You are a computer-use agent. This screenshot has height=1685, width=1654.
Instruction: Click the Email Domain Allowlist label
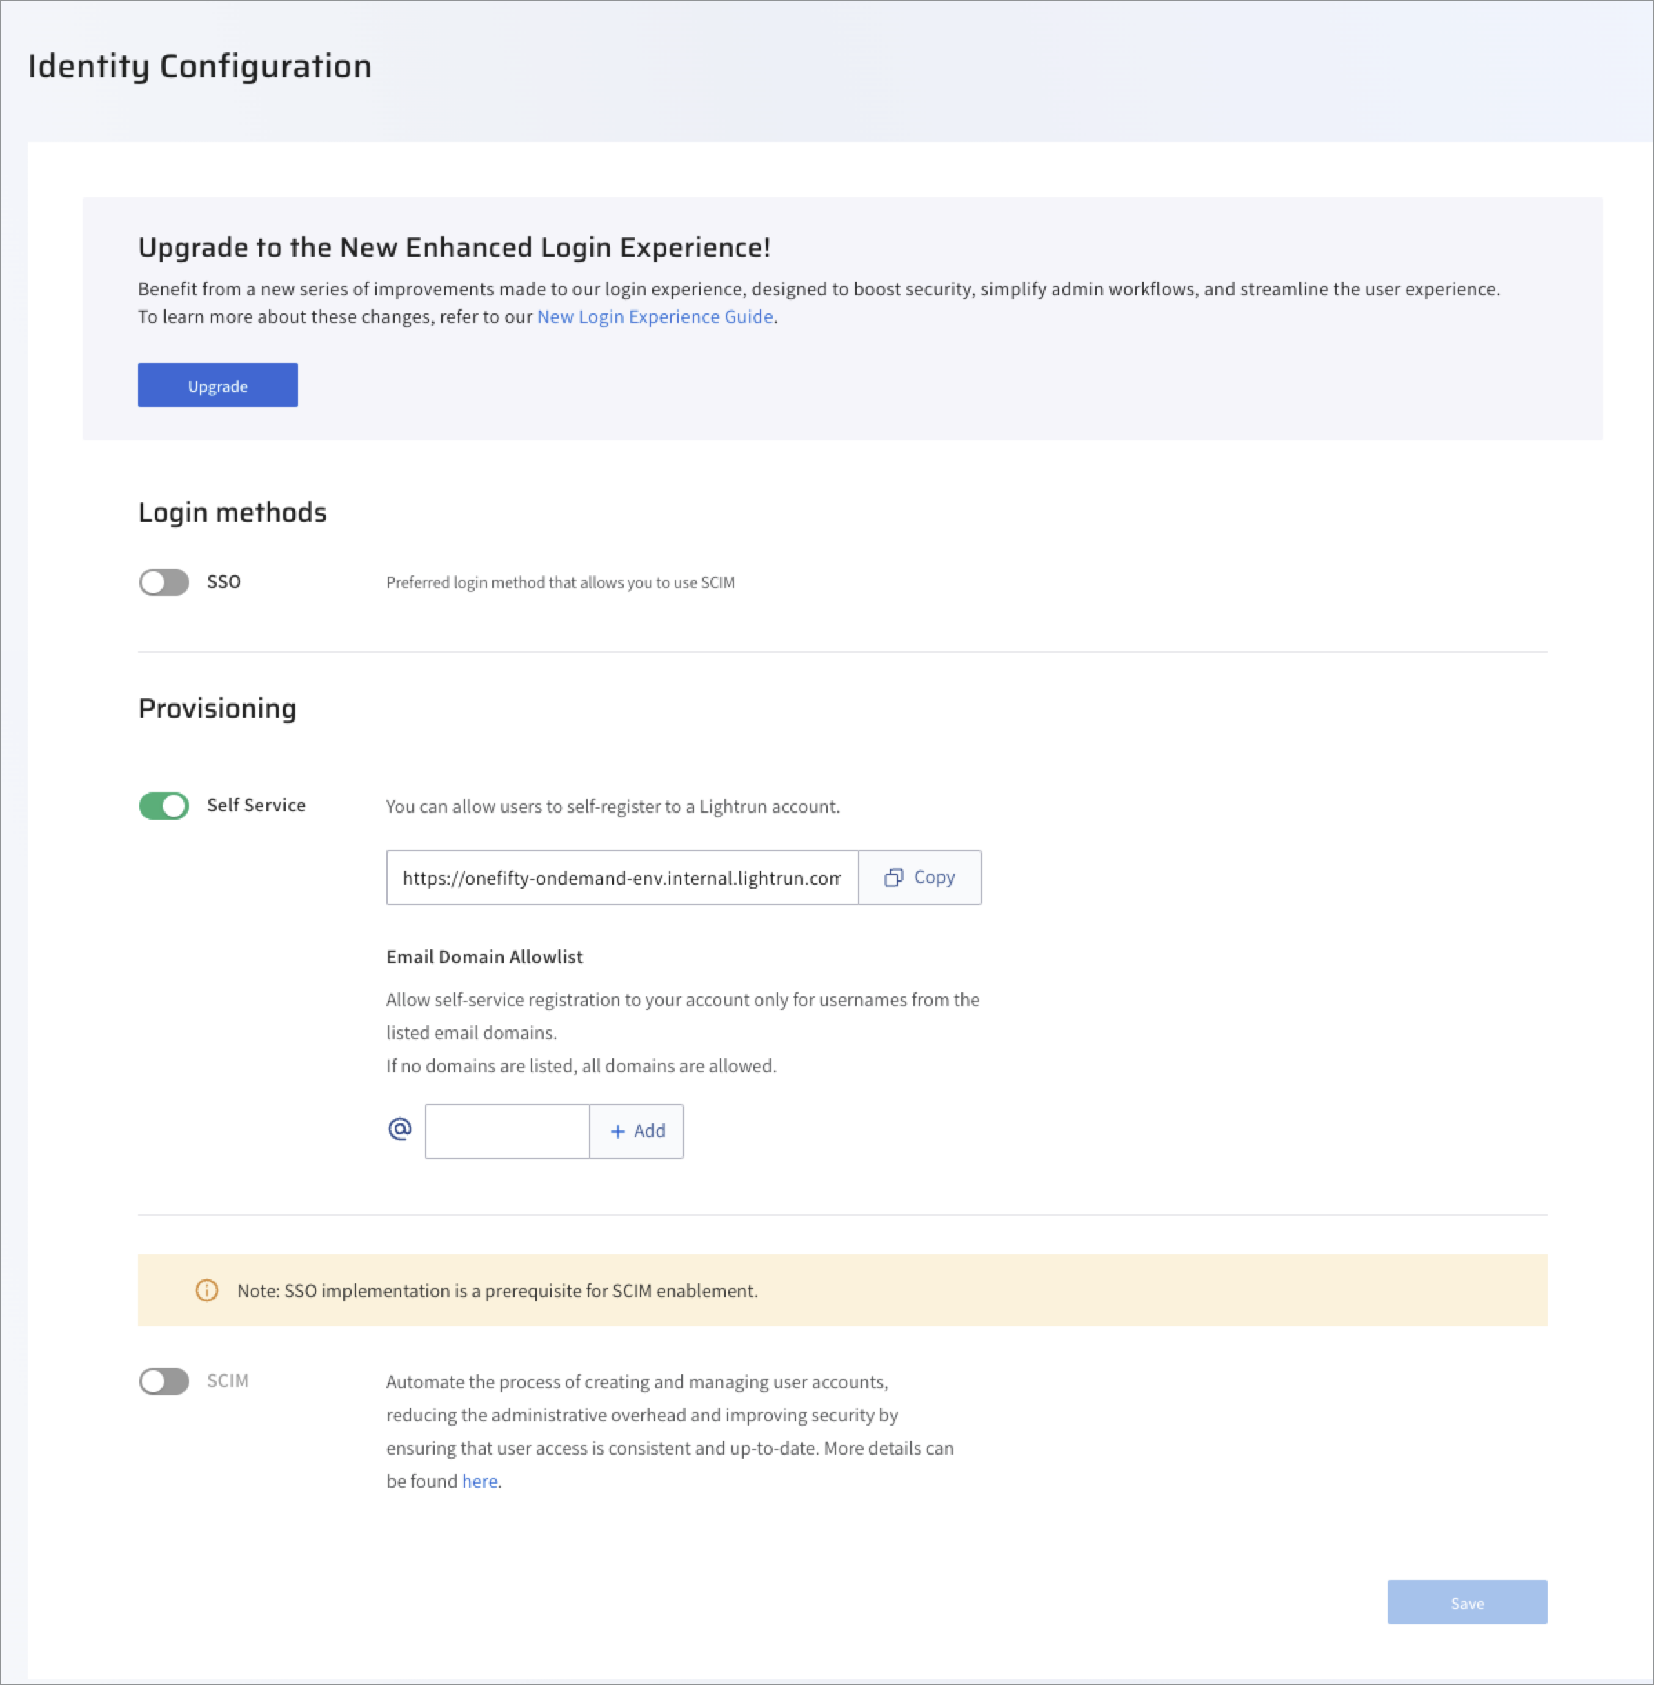coord(484,957)
